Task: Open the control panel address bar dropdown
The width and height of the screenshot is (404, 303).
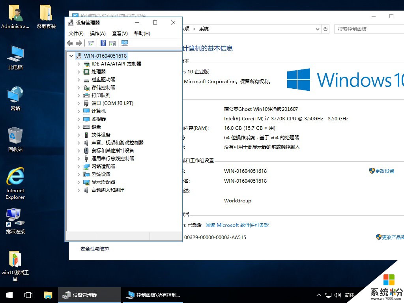Action: tap(318, 29)
